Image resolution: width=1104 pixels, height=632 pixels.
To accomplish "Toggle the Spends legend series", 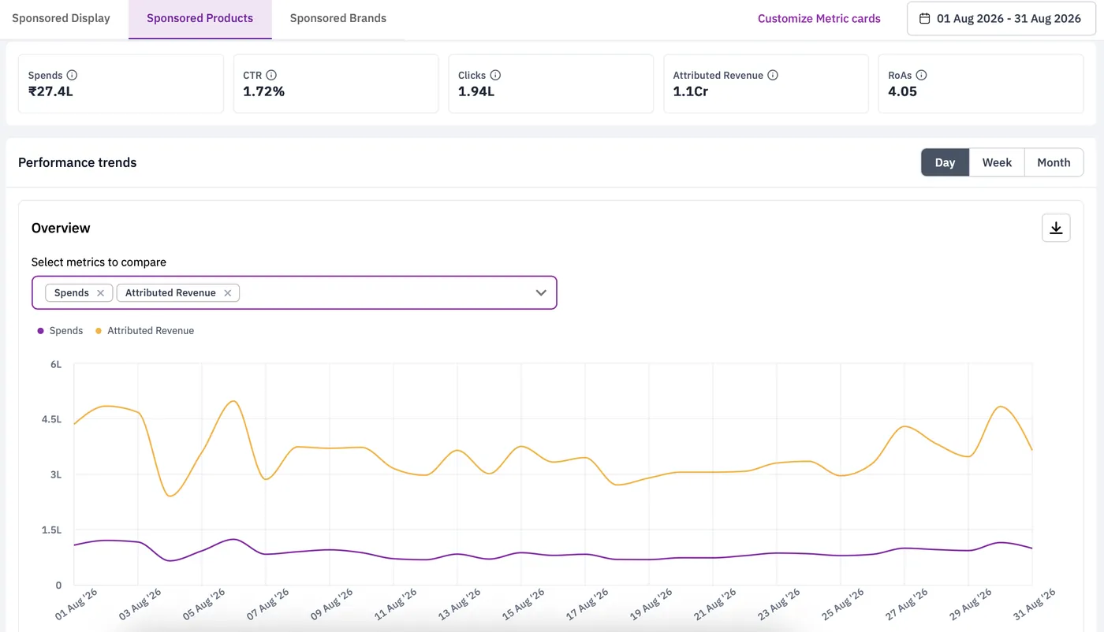I will [60, 330].
